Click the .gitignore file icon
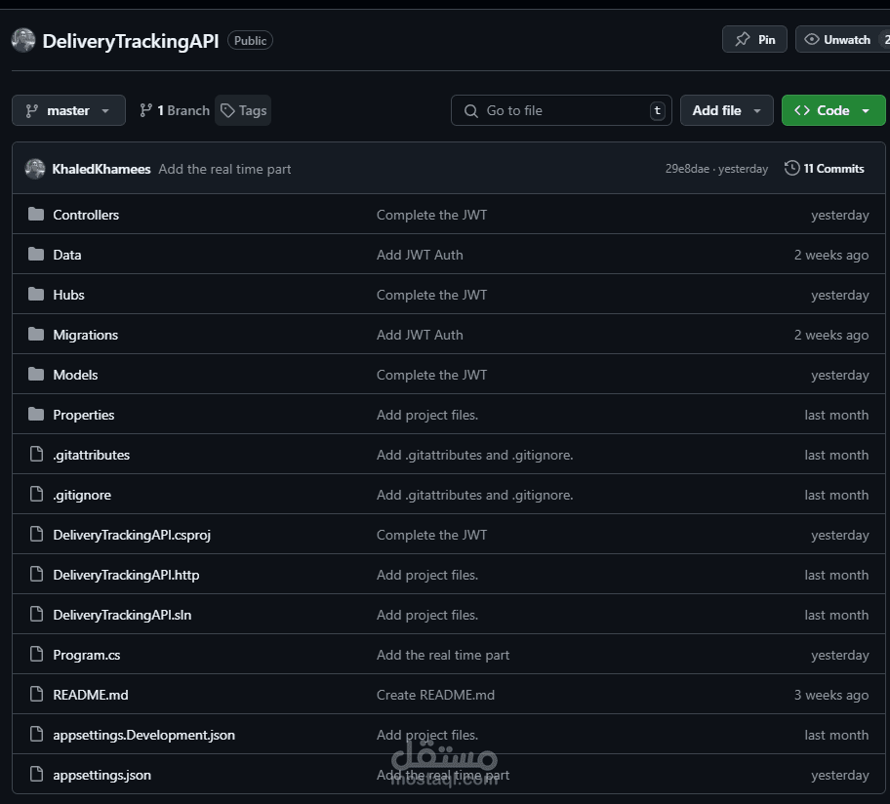 coord(36,494)
